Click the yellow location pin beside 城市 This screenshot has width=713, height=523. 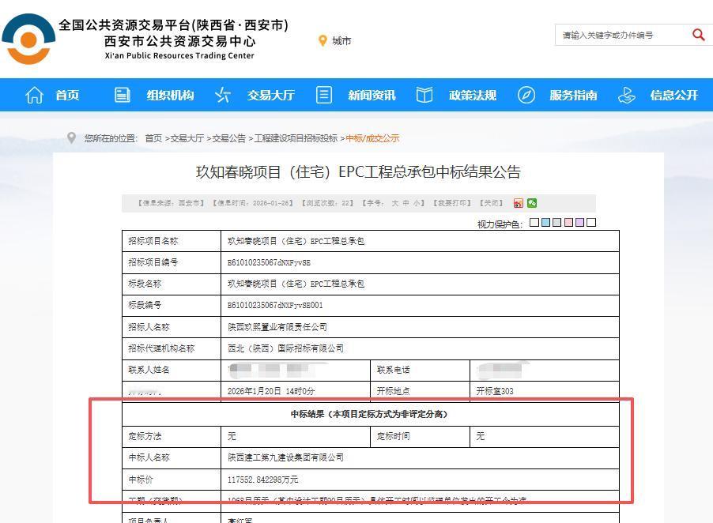pos(323,40)
